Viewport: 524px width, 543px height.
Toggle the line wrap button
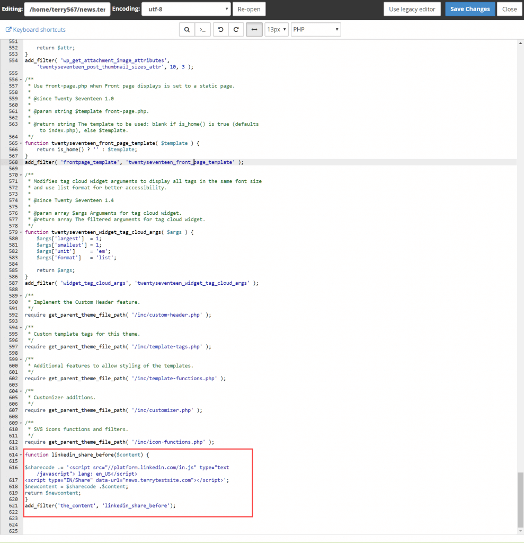tap(254, 30)
